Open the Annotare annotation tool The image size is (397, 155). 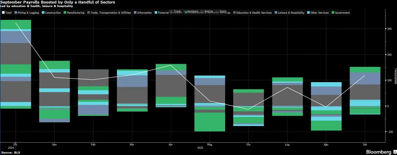click(191, 11)
